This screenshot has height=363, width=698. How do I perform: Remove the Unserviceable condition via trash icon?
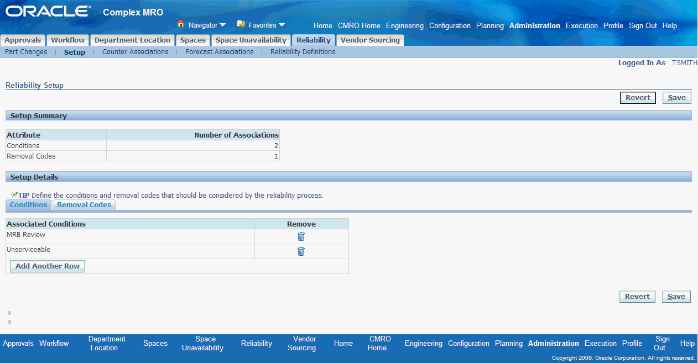(301, 251)
